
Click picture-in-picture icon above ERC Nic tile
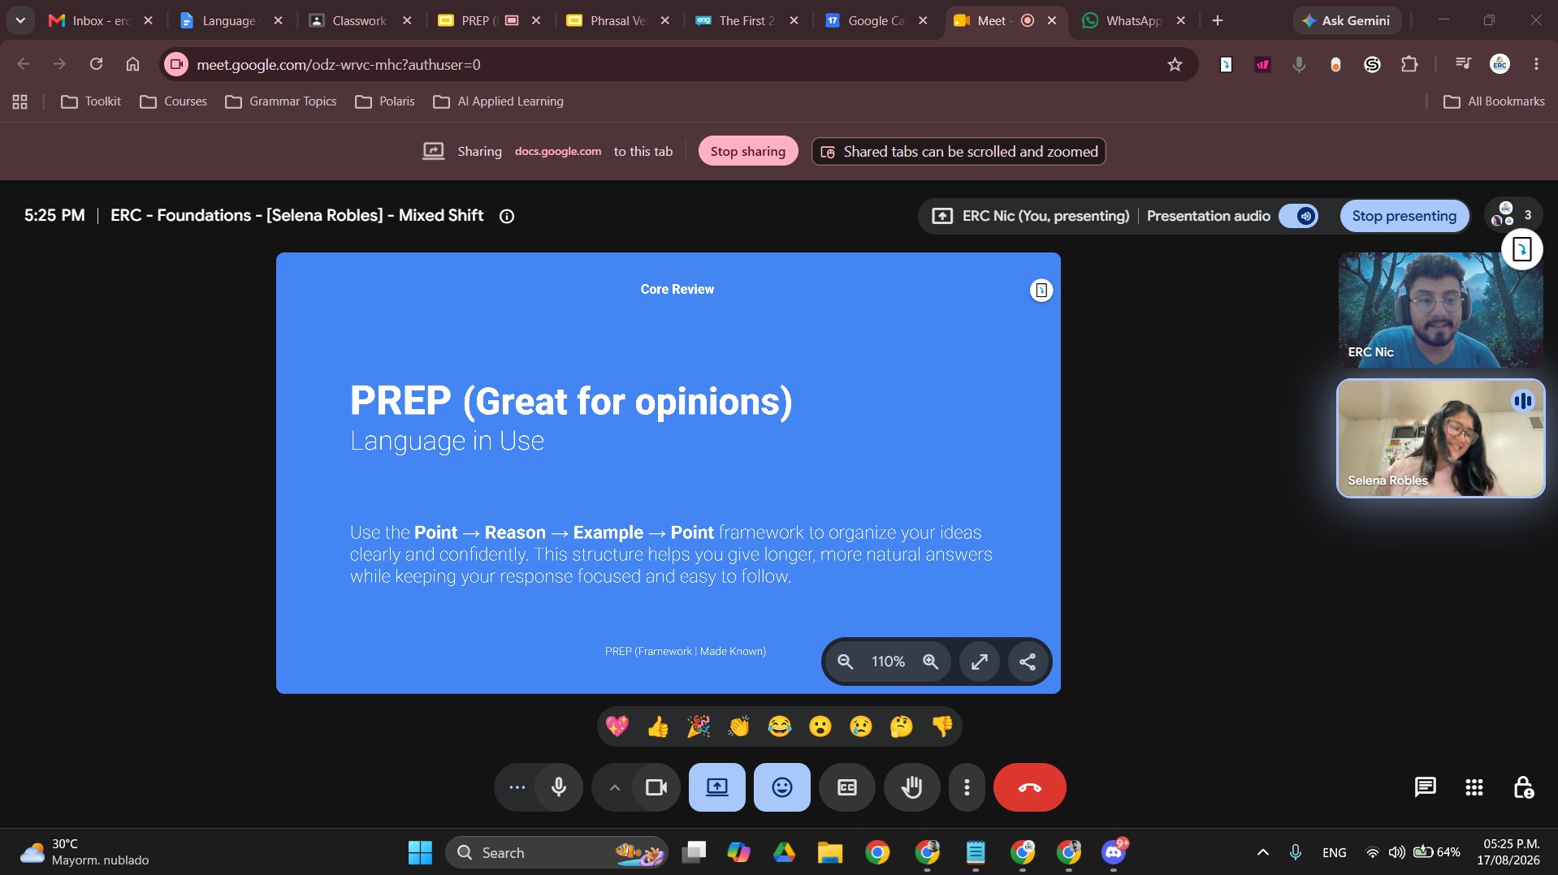coord(1521,249)
